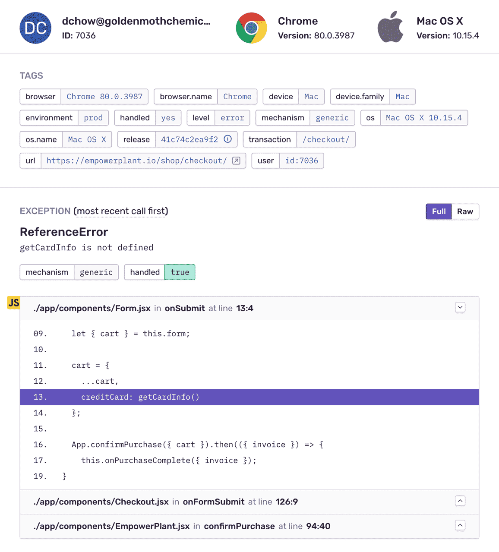Viewport: 499px width, 552px height.
Task: Click the level error tag
Action: pyautogui.click(x=232, y=117)
